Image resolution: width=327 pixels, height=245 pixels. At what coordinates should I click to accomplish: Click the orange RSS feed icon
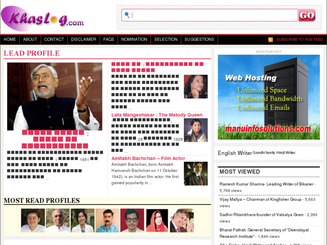coord(270,40)
